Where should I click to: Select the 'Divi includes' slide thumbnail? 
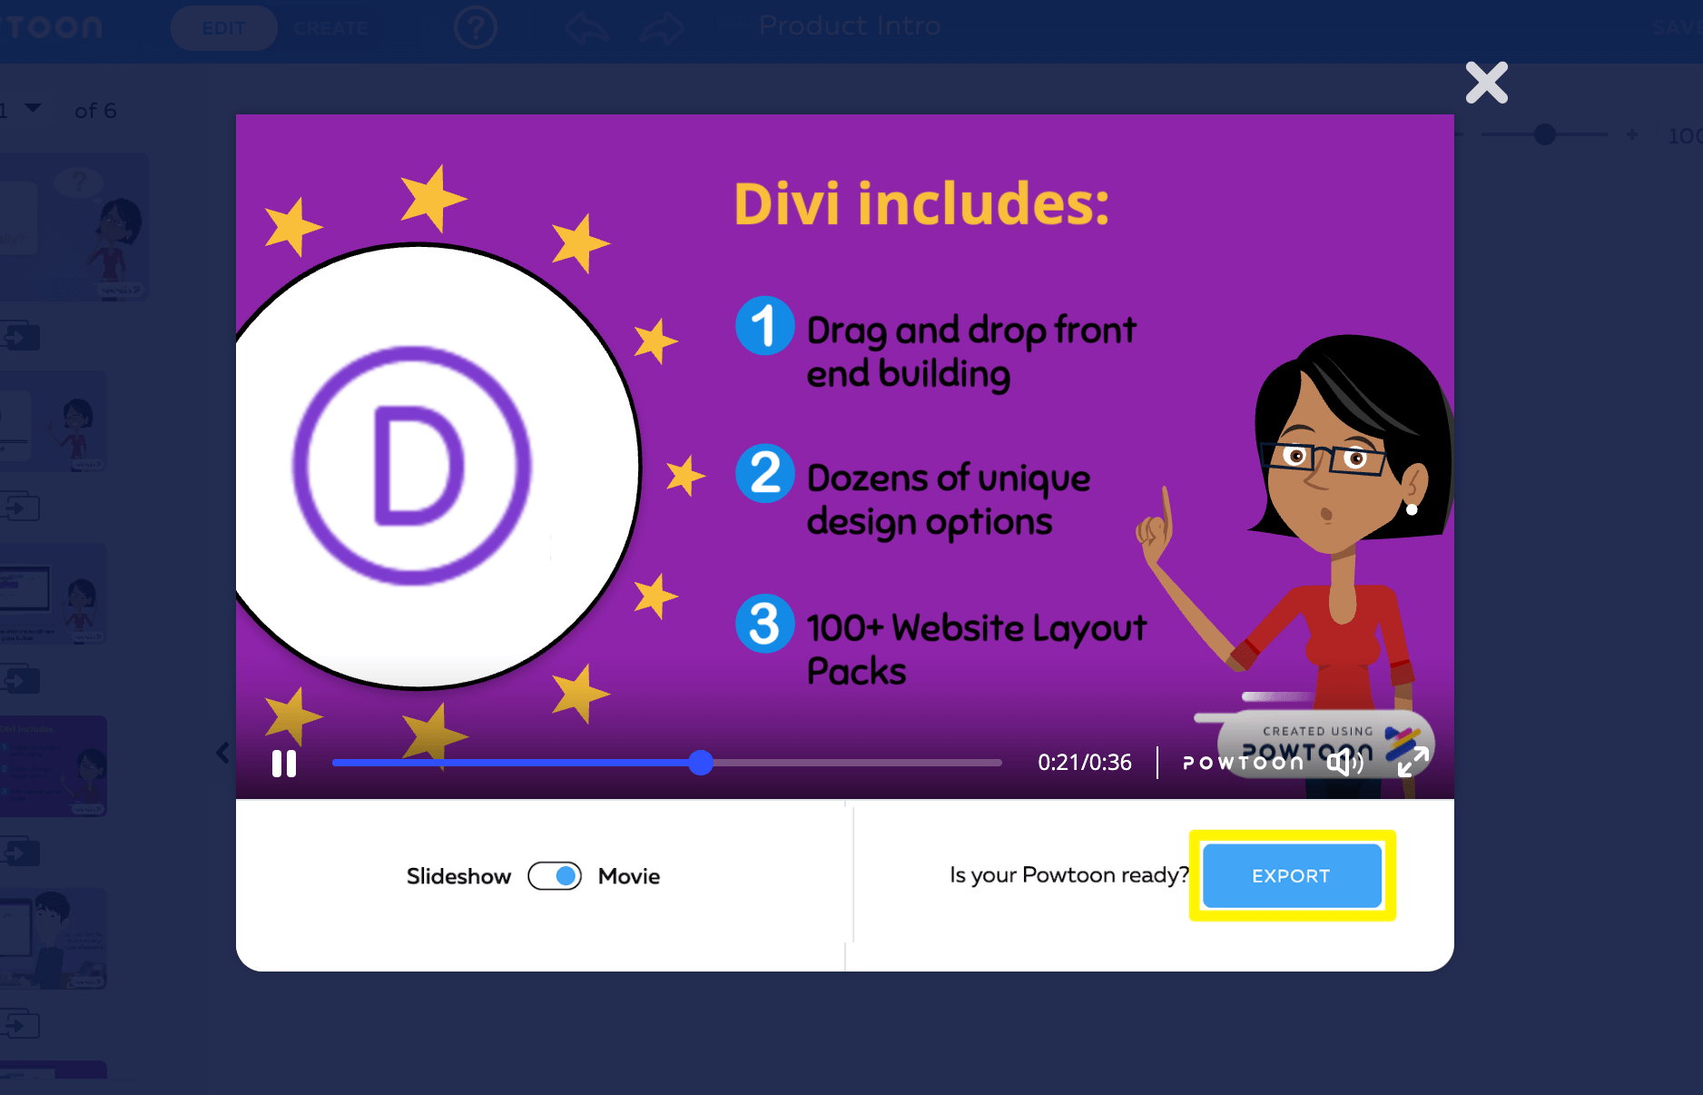pos(54,766)
